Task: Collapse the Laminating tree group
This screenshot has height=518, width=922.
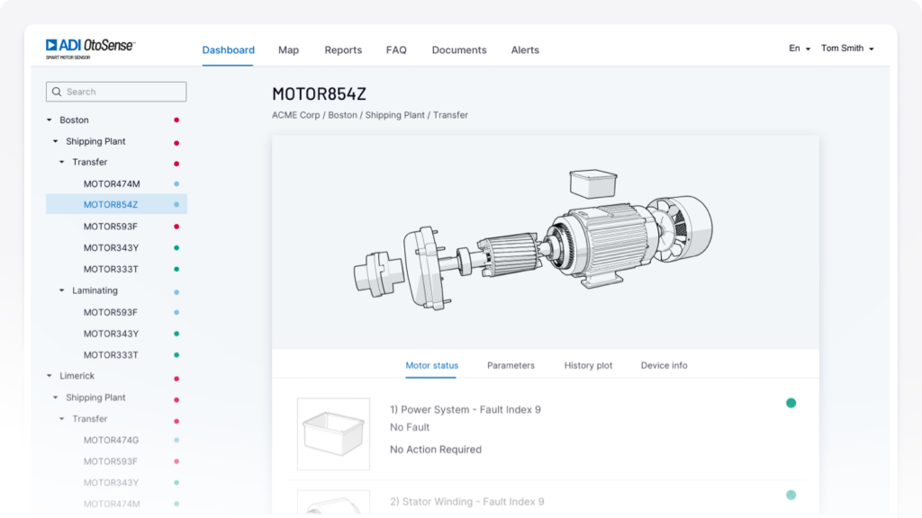Action: pyautogui.click(x=62, y=290)
